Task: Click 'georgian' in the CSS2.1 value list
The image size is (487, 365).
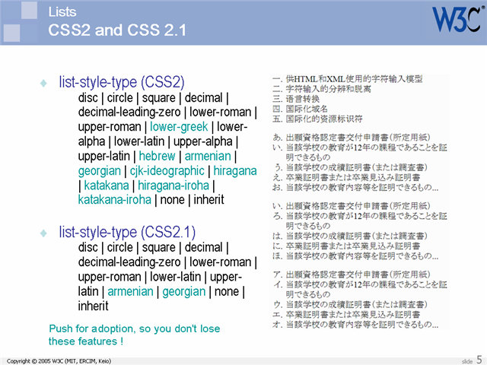Action: click(184, 291)
